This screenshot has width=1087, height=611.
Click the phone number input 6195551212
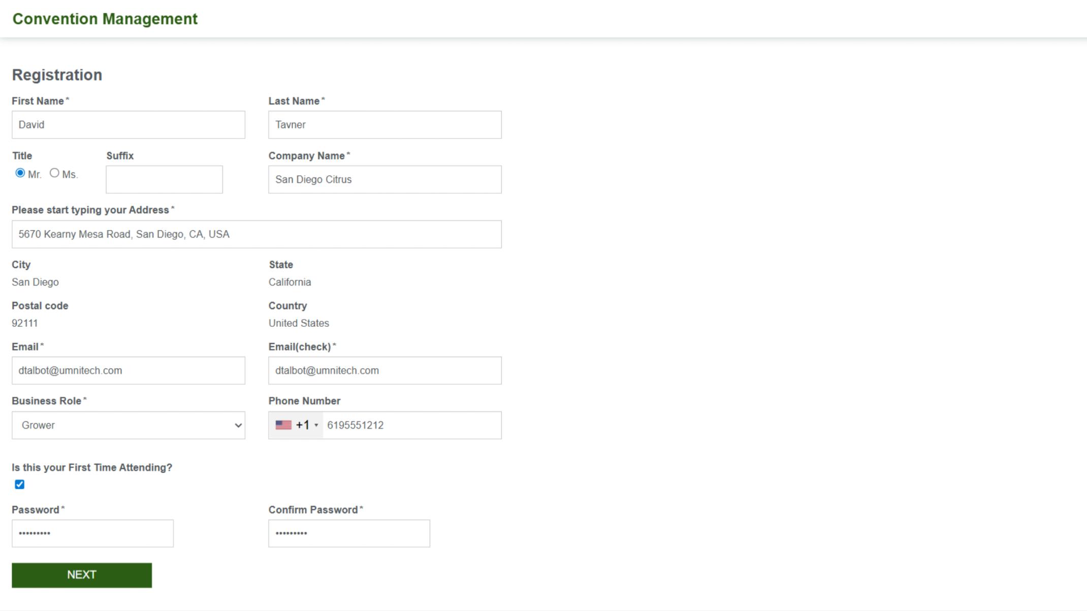coord(411,425)
